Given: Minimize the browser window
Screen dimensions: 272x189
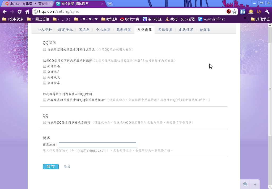Looking at the screenshot, I should (254, 3).
